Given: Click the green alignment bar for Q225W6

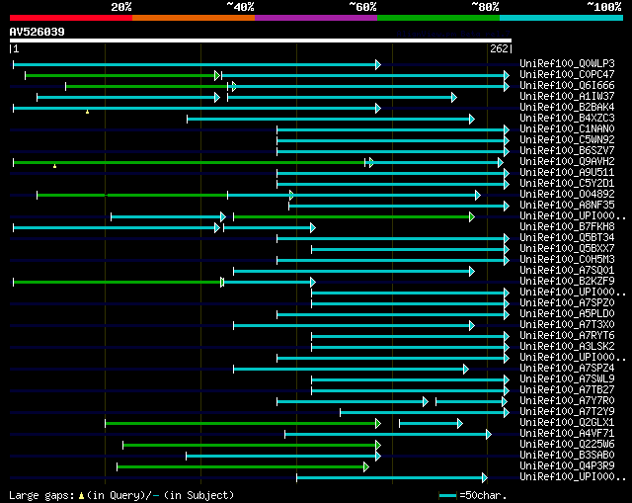Looking at the screenshot, I should point(252,445).
